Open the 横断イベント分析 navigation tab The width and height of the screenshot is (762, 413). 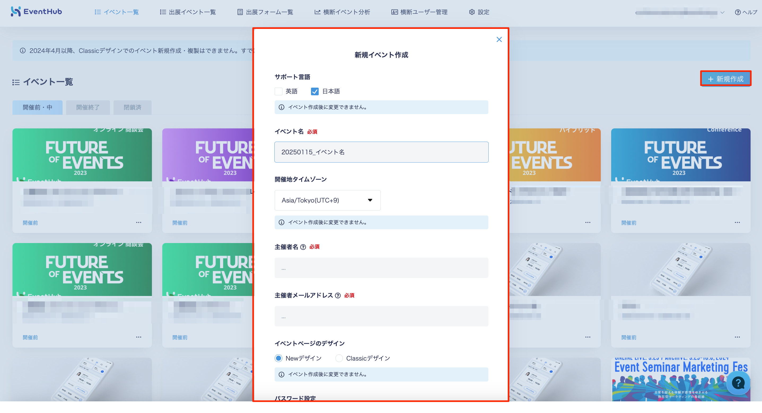(342, 12)
